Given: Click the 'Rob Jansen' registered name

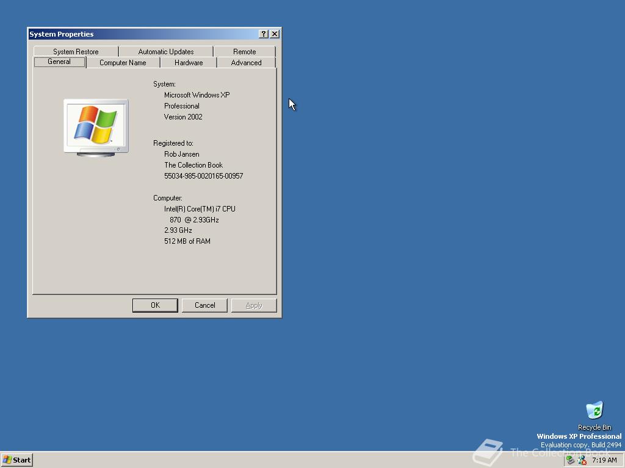Looking at the screenshot, I should click(182, 154).
